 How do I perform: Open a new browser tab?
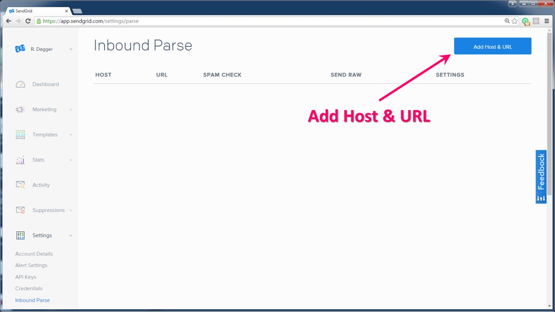click(77, 11)
